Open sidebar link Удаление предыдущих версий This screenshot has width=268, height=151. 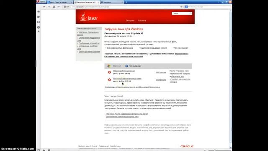point(88,34)
